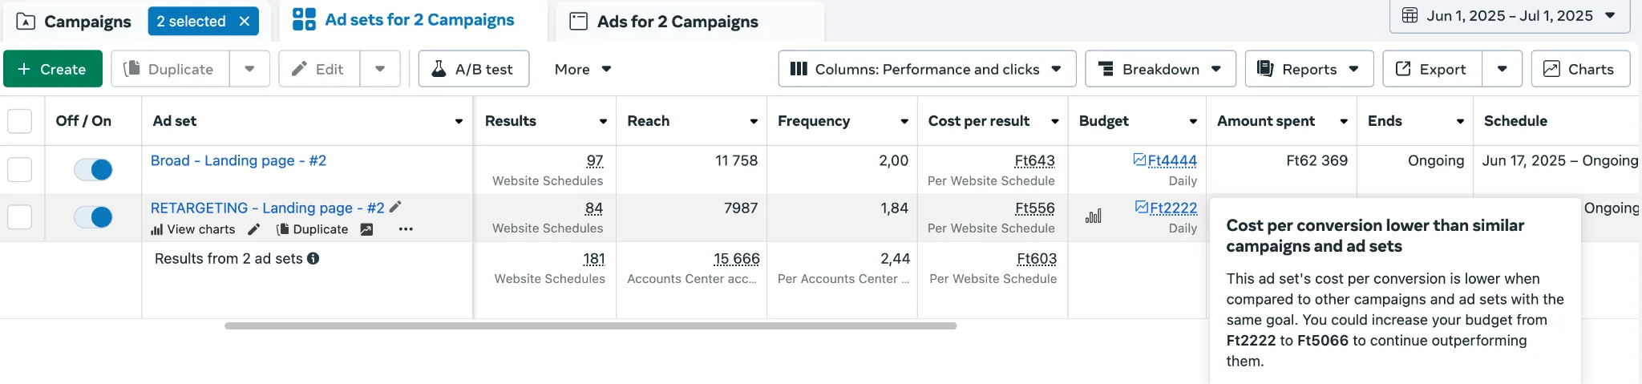
Task: Turn off the Broad - Landing page ad set
Action: pos(93,169)
